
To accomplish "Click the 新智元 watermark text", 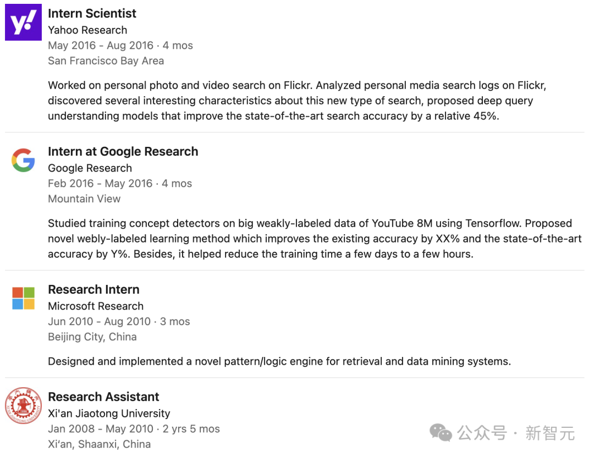I will (x=549, y=433).
